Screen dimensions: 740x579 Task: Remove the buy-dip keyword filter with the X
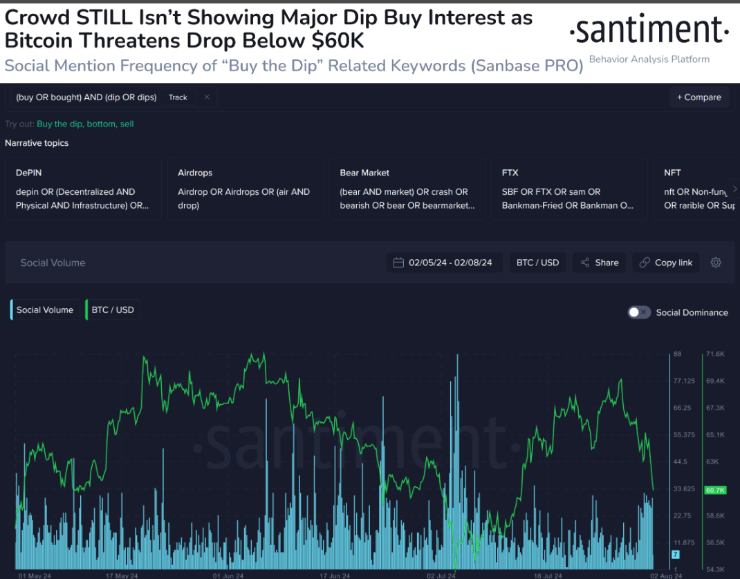click(206, 97)
